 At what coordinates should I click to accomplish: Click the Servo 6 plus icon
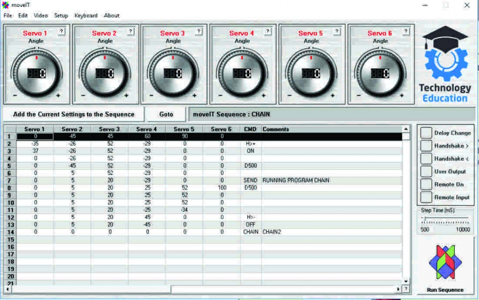click(402, 97)
